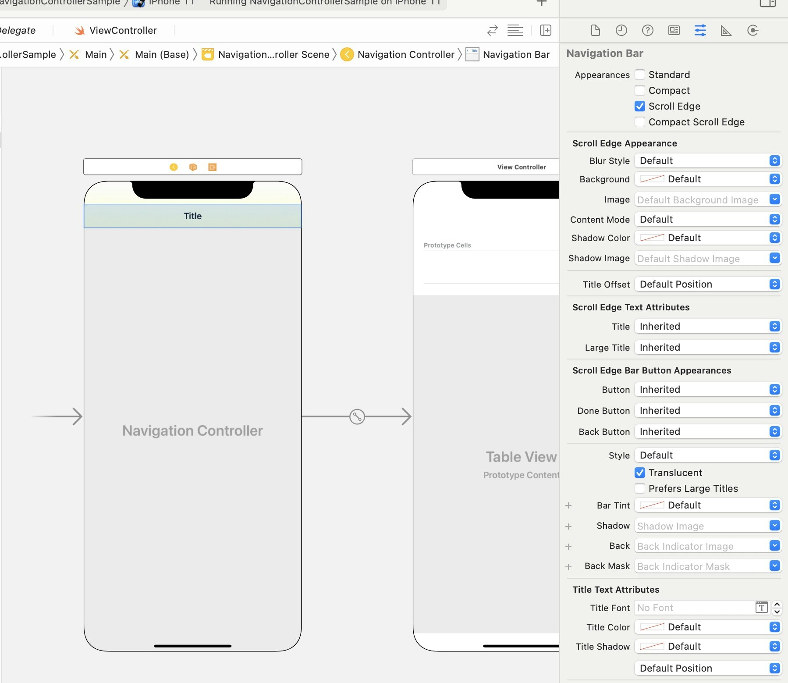The height and width of the screenshot is (683, 788).
Task: Click the View Controller scene title bar
Action: click(486, 167)
